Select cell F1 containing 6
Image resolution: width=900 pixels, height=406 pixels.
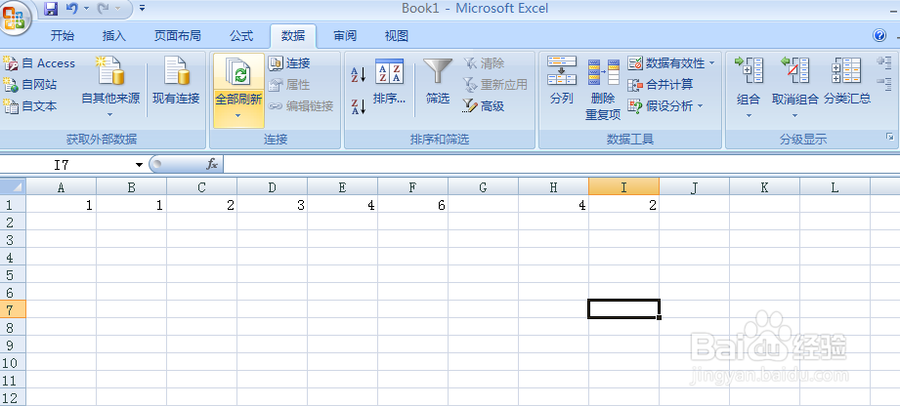tap(412, 205)
